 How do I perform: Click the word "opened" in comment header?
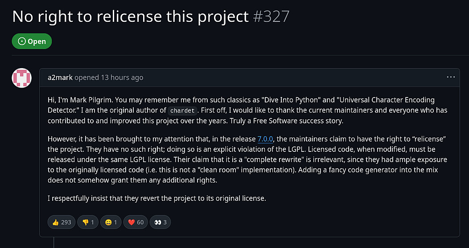(x=86, y=77)
